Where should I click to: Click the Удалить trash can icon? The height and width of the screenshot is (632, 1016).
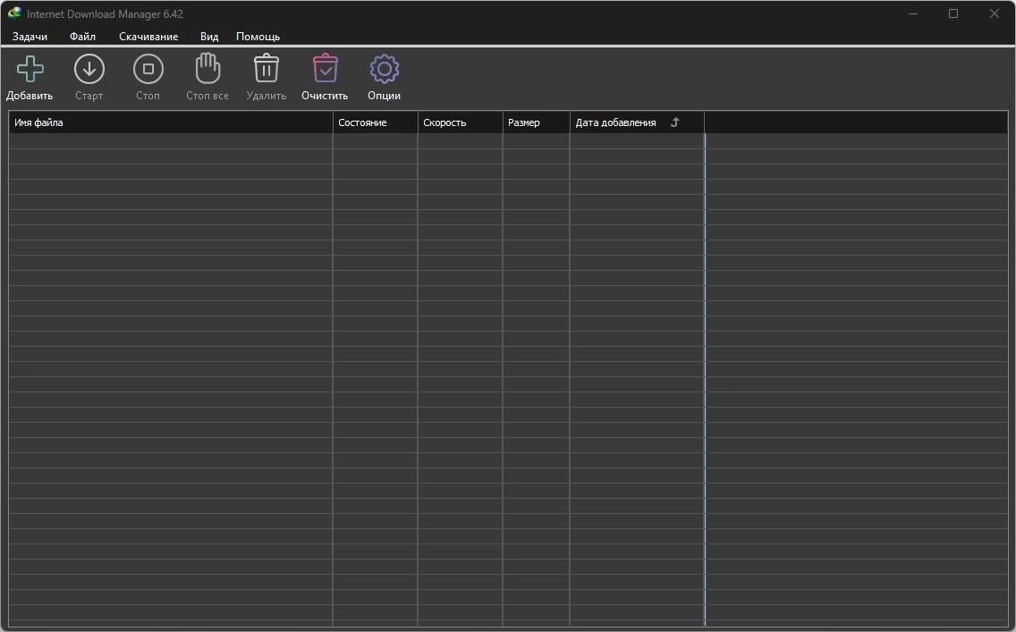(x=267, y=69)
